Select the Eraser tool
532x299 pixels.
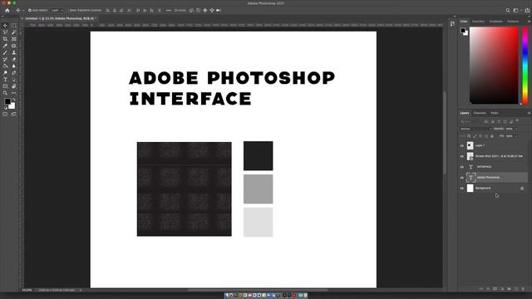click(x=14, y=59)
